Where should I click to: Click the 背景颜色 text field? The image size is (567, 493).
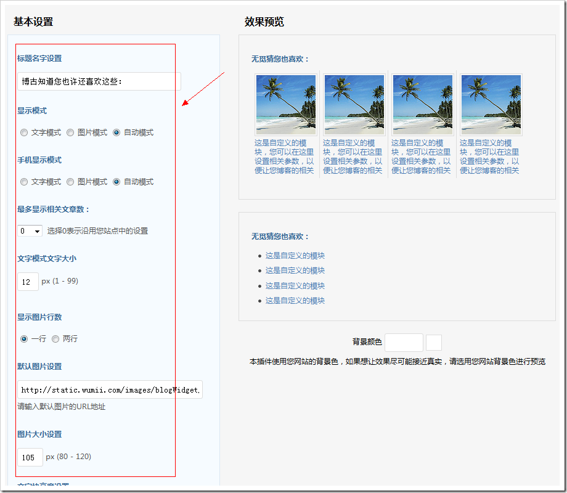(x=404, y=343)
